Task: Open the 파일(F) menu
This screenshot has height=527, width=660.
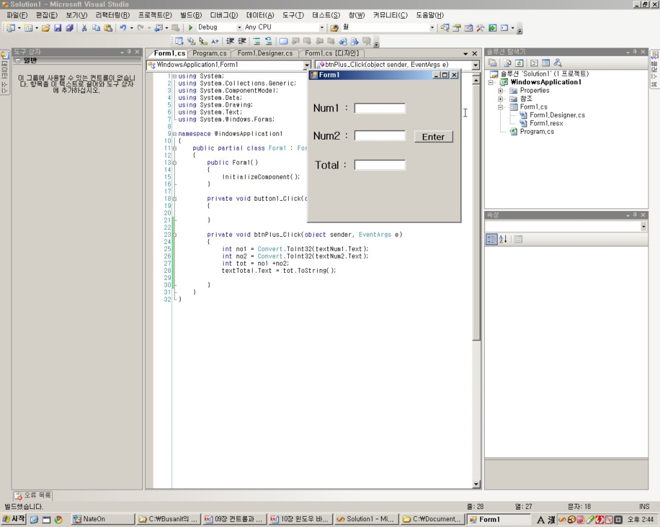Action: click(17, 15)
